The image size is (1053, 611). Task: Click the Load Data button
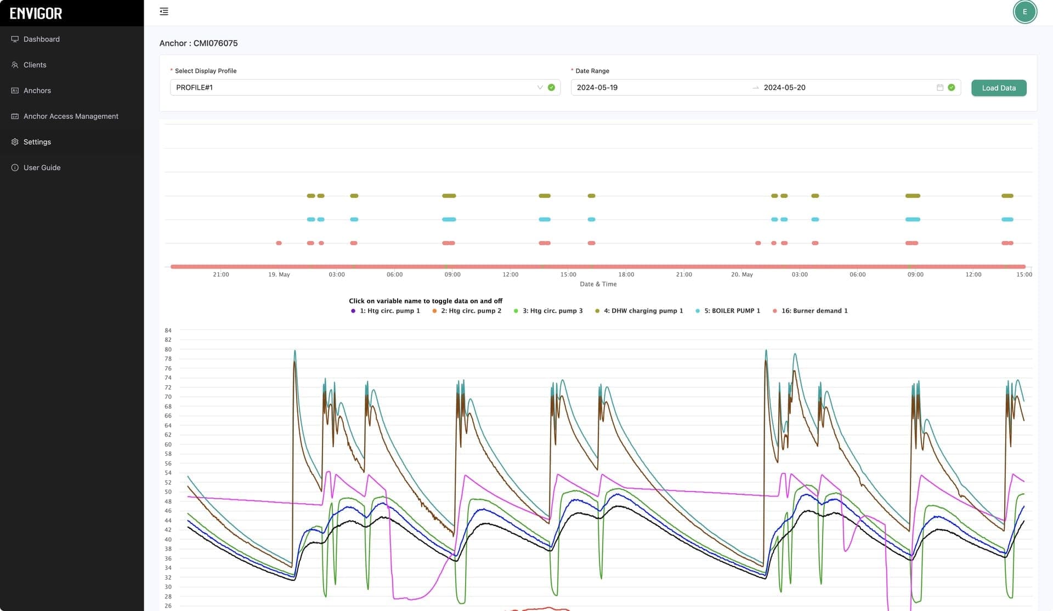(999, 88)
